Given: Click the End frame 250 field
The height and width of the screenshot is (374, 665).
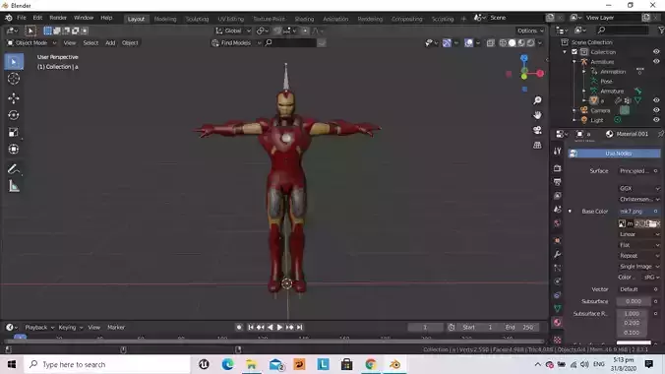Looking at the screenshot, I should (x=518, y=328).
